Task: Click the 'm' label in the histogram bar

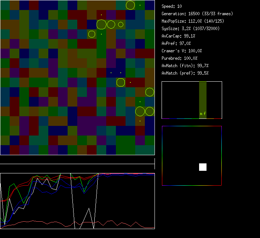Action: click(x=201, y=114)
